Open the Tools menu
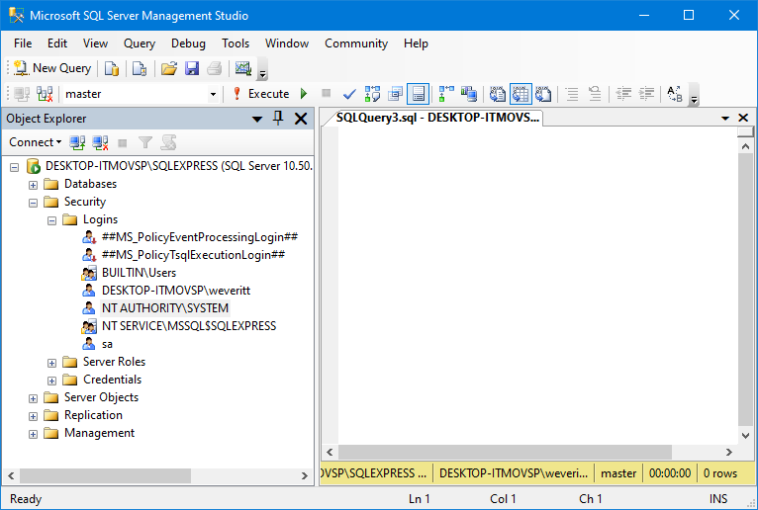Viewport: 758px width, 510px height. pyautogui.click(x=236, y=43)
